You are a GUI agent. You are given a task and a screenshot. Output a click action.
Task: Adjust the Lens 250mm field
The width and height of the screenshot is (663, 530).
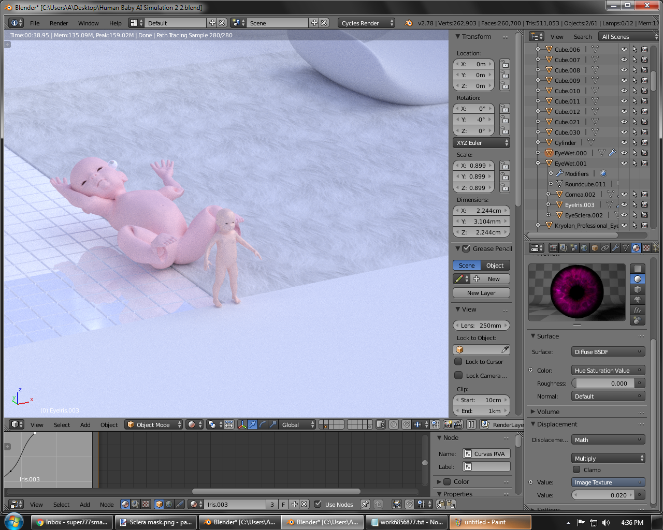tap(481, 326)
